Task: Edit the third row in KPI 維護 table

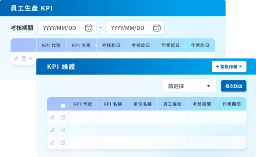Action: 53,143
